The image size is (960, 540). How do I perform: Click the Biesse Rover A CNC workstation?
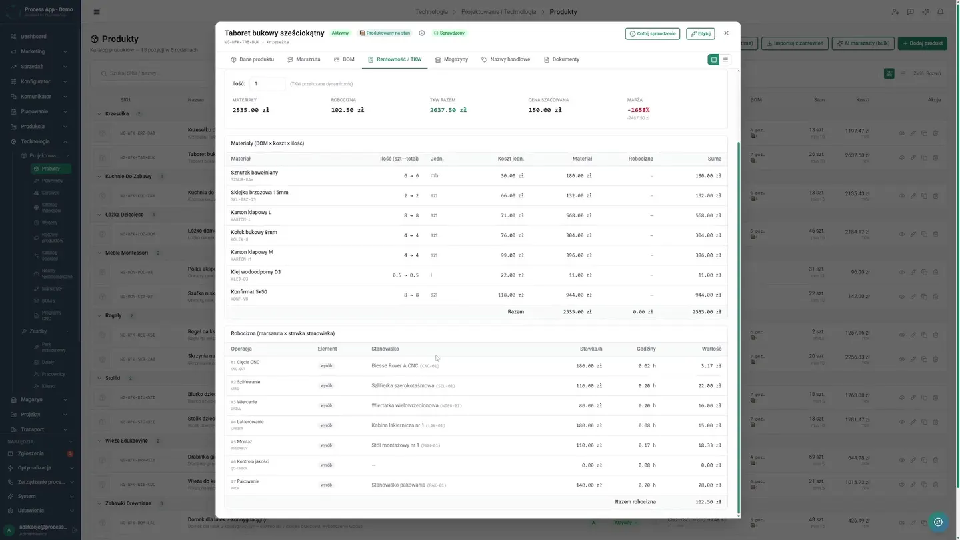(405, 366)
